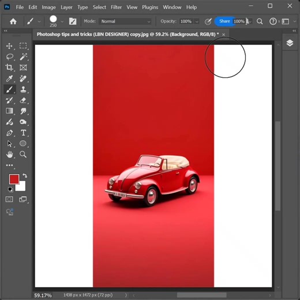Select the History Brush tool
This screenshot has width=300, height=300.
(9, 100)
